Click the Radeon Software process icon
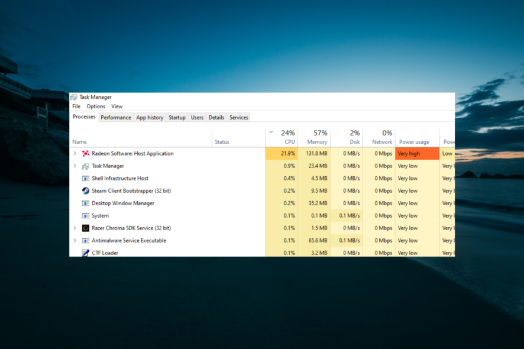 [86, 153]
